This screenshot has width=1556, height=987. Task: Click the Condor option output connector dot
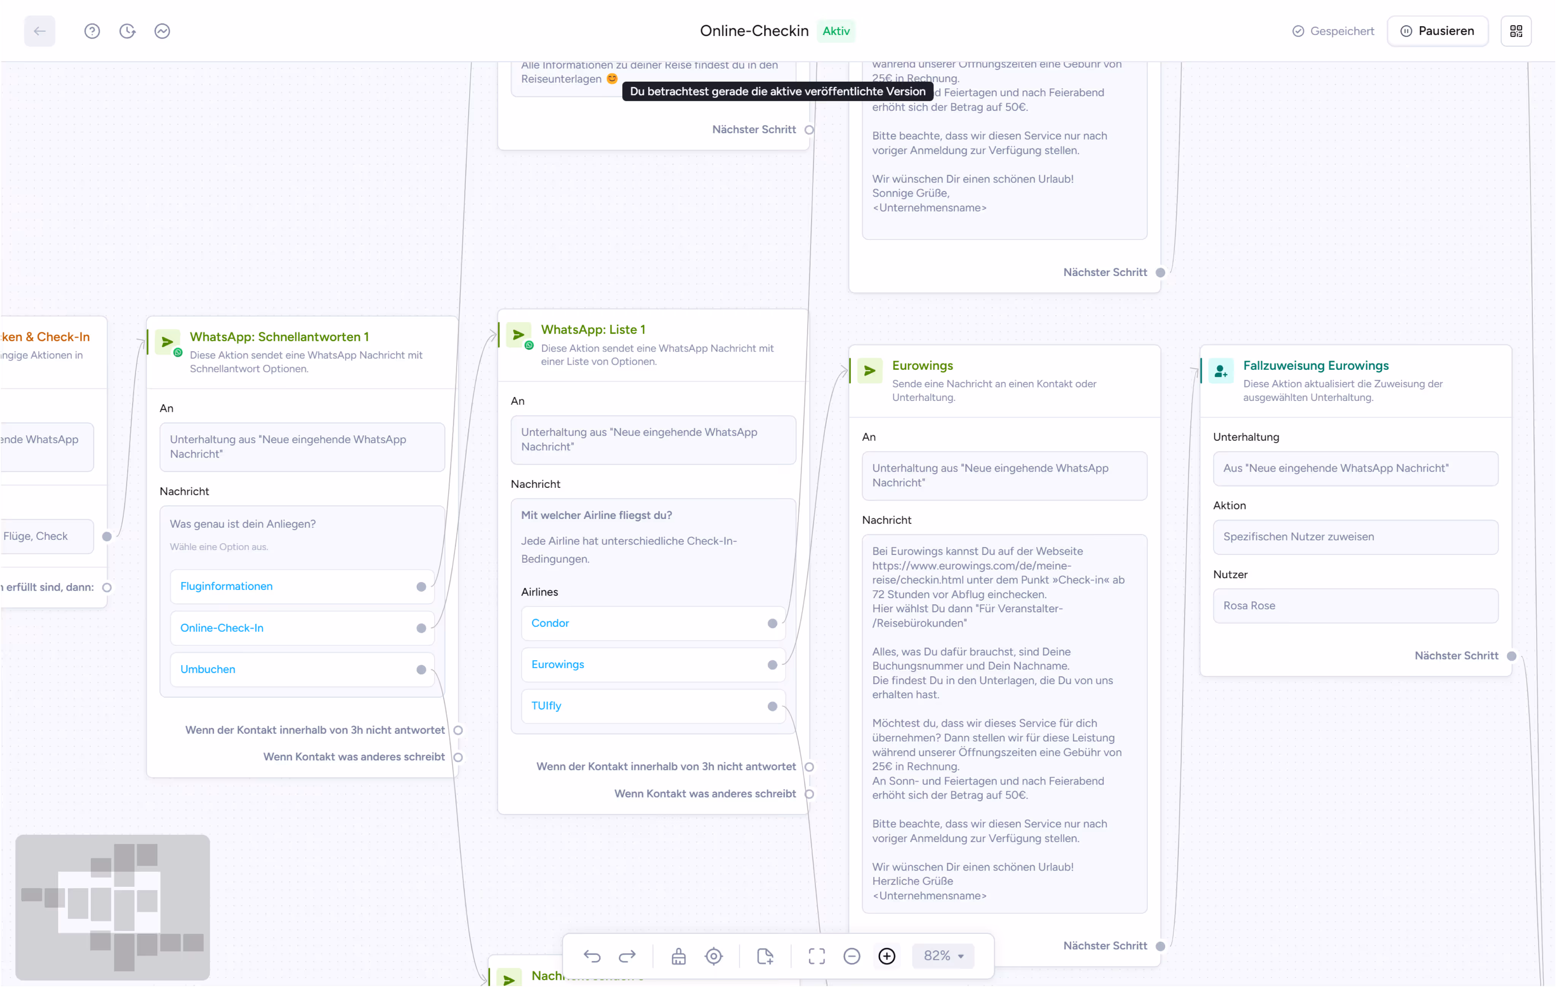772,624
